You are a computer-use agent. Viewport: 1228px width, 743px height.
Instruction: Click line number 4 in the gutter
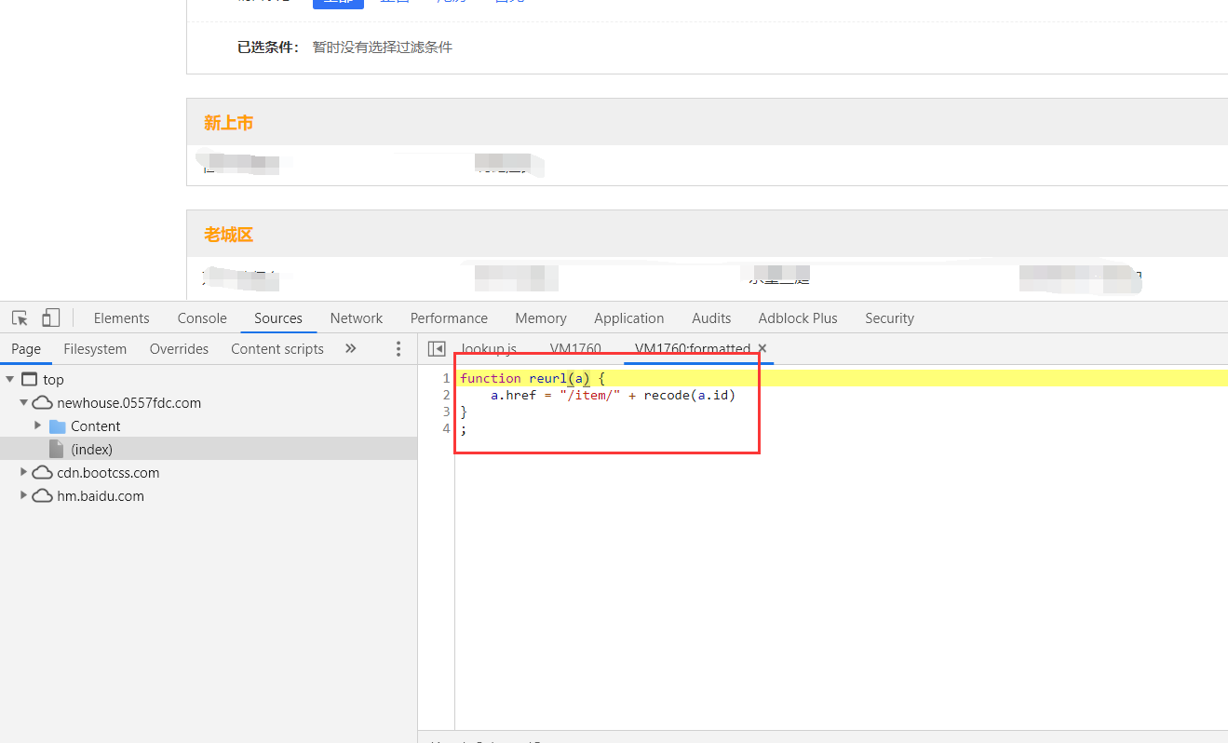[x=446, y=428]
